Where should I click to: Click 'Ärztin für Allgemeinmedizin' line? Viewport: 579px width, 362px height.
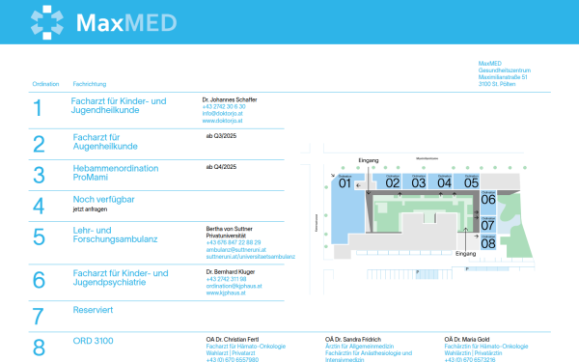[359, 347]
